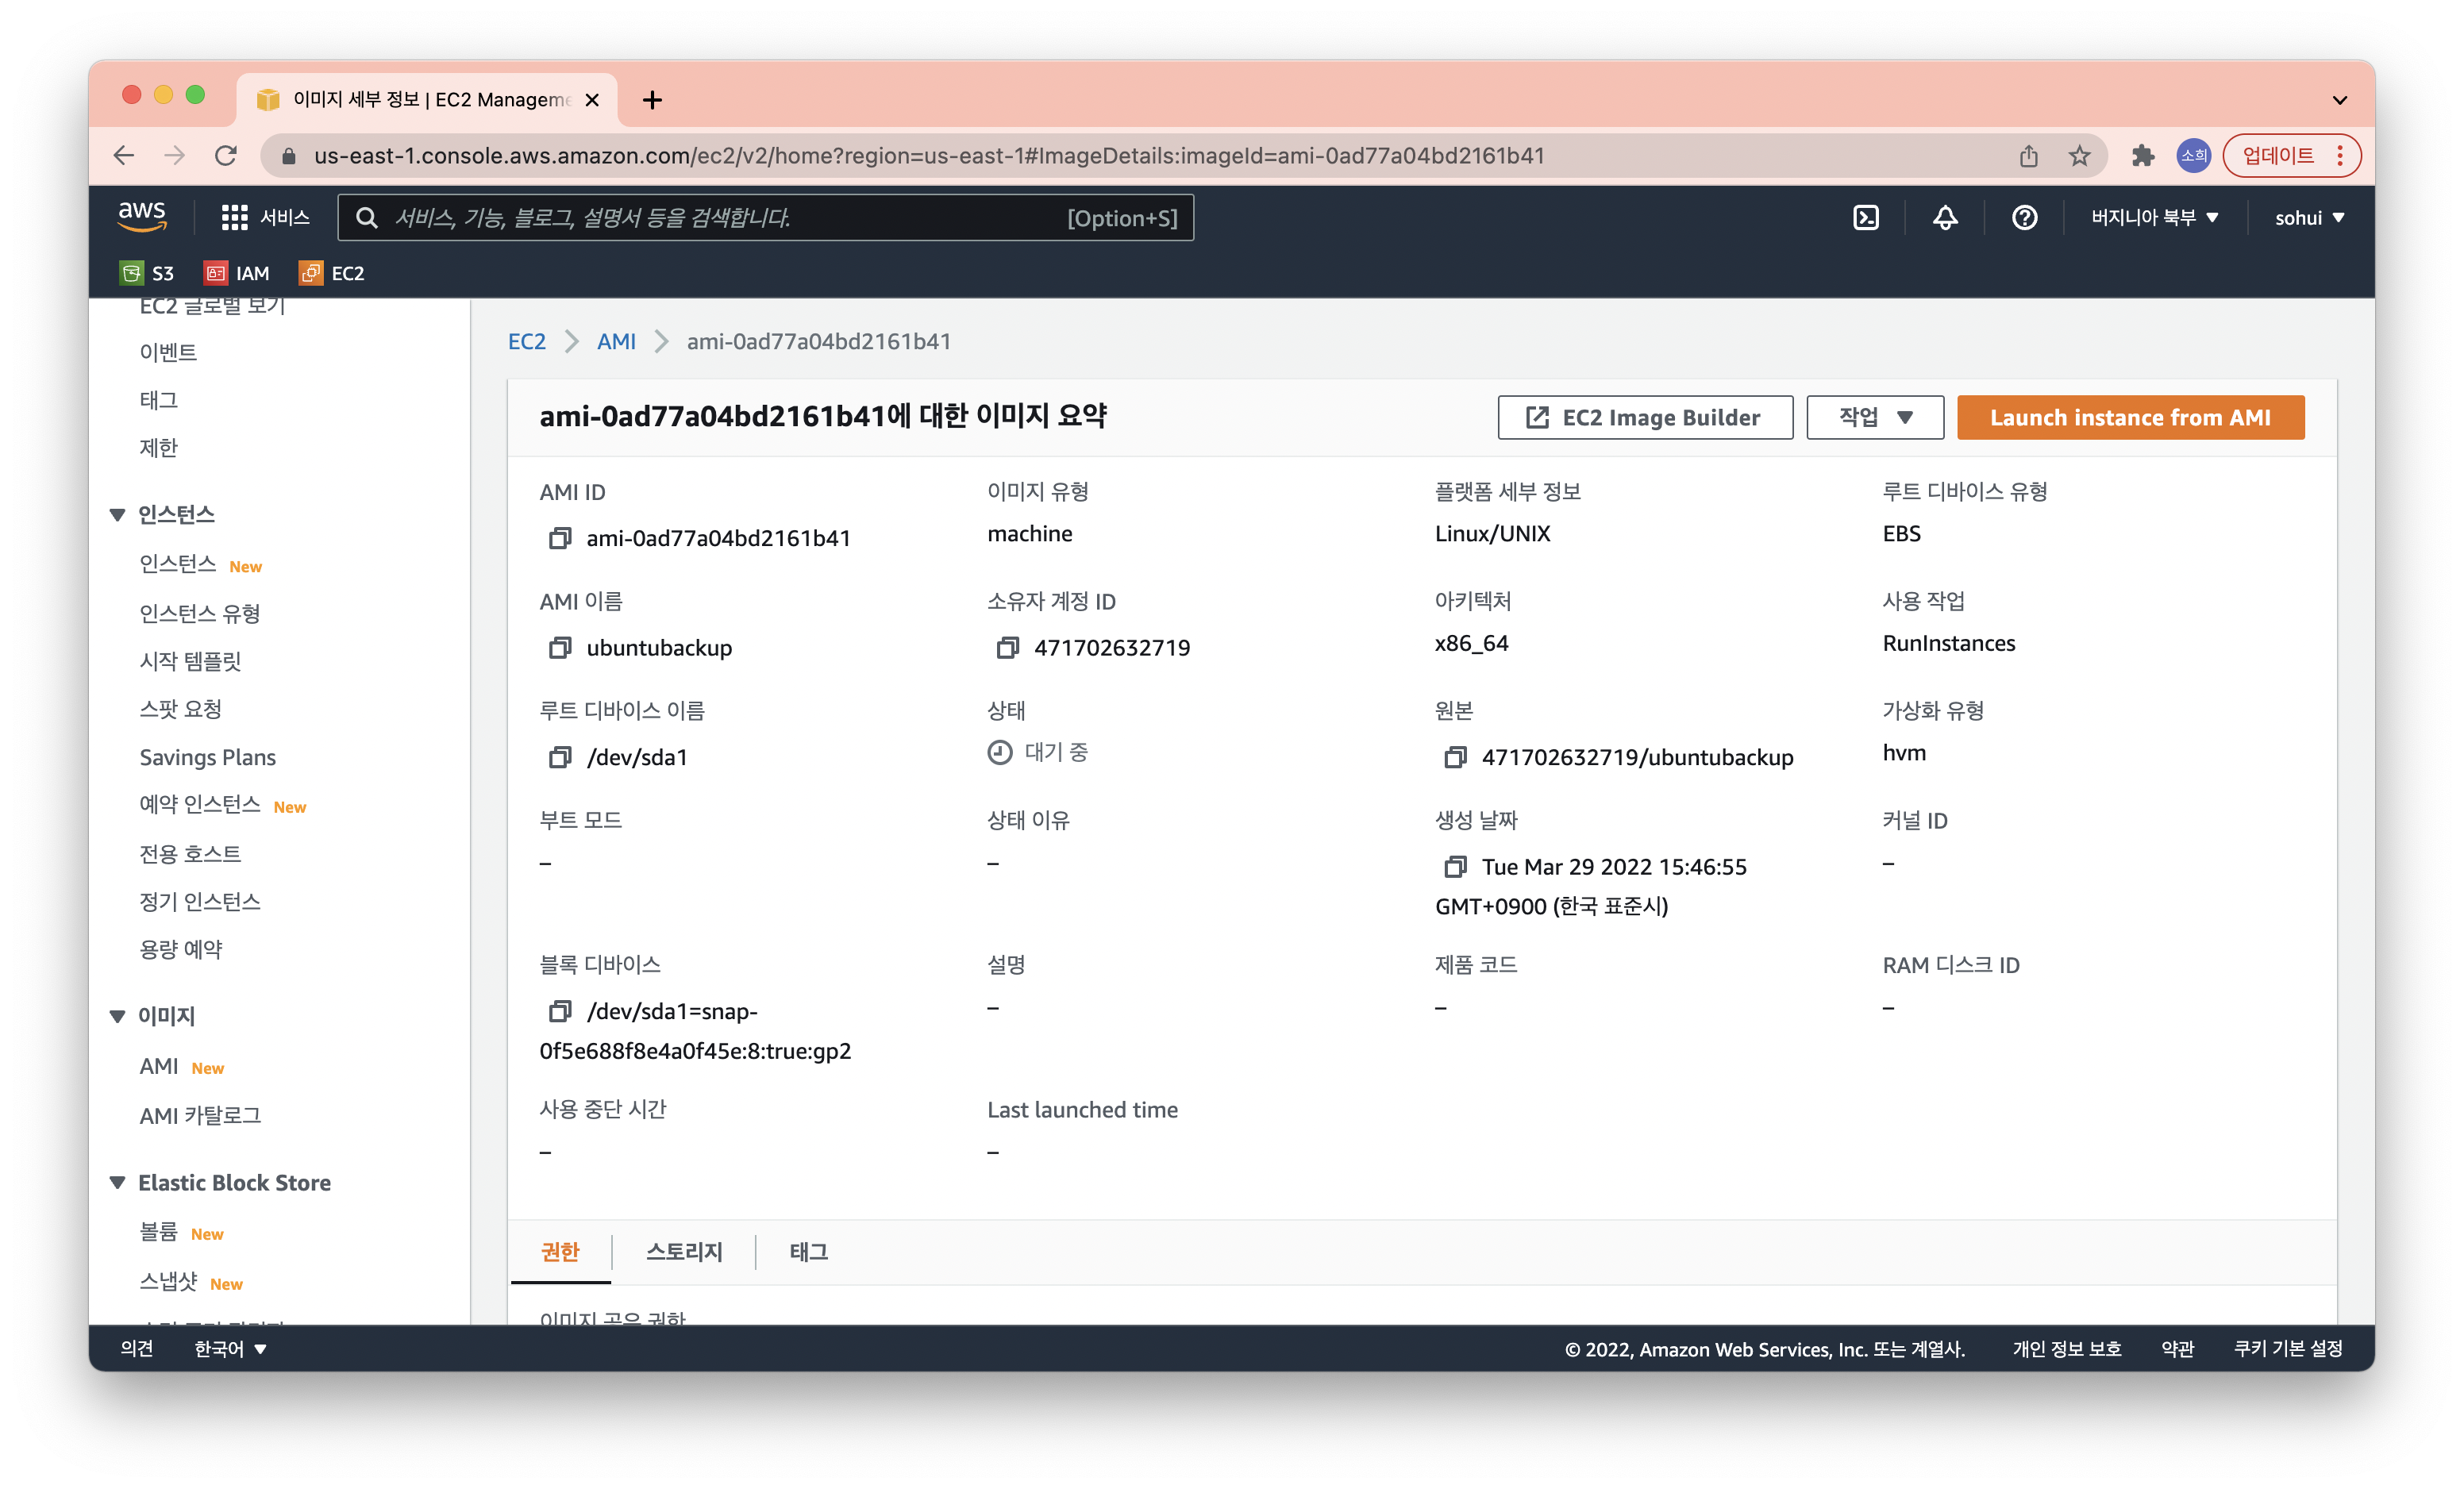
Task: Open a new browser tab
Action: point(652,100)
